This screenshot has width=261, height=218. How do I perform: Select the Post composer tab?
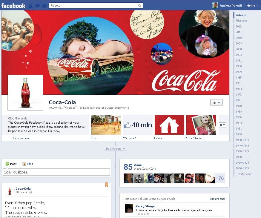pyautogui.click(x=11, y=164)
